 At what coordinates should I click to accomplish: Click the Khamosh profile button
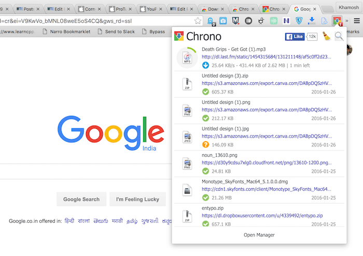(348, 7)
